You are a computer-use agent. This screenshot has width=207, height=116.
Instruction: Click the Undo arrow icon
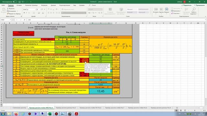click(23, 2)
